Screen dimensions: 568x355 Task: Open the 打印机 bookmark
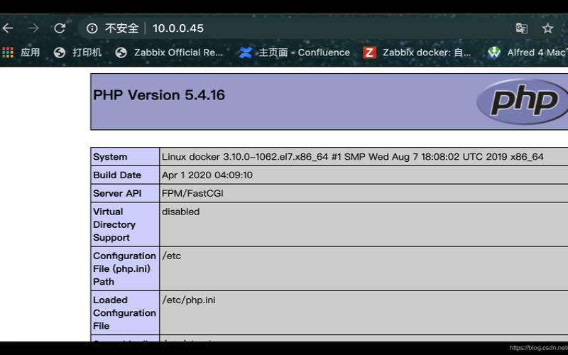click(77, 53)
